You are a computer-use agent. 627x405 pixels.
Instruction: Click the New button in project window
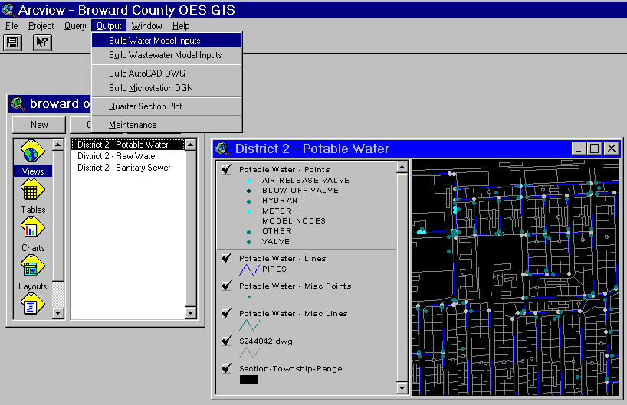pos(39,125)
